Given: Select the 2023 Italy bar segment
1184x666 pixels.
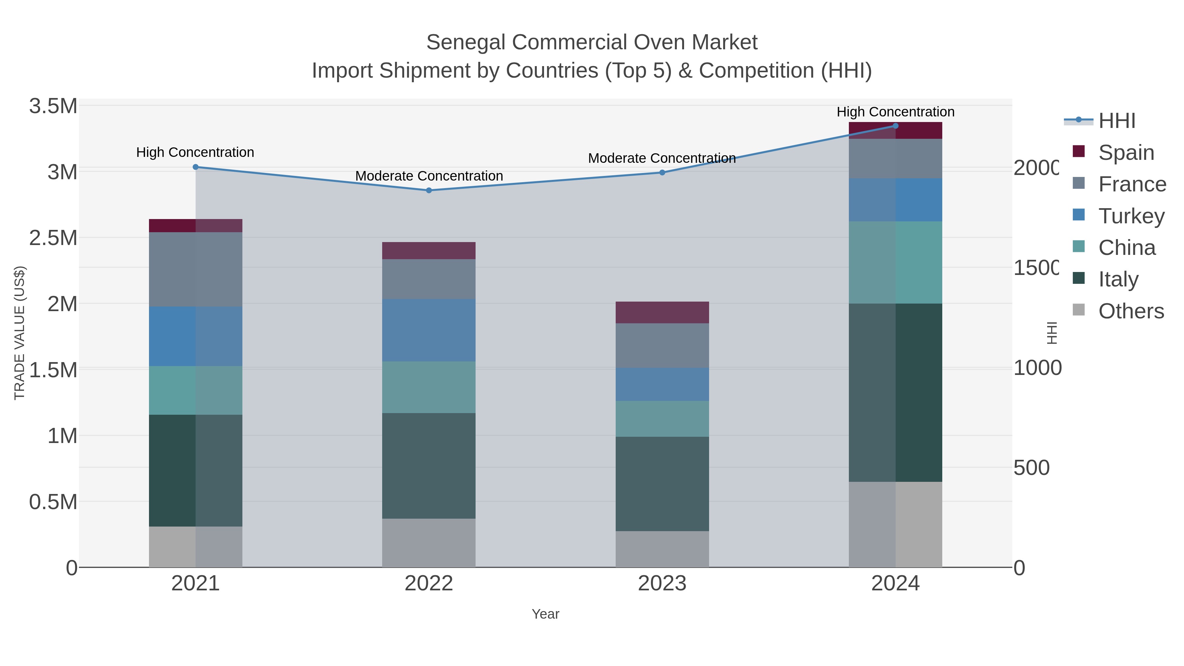Looking at the screenshot, I should point(662,484).
